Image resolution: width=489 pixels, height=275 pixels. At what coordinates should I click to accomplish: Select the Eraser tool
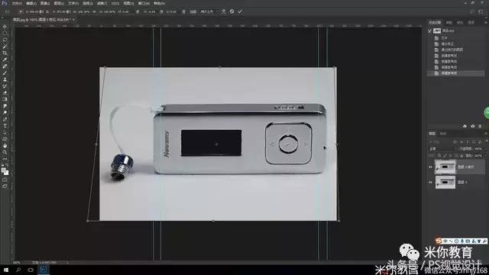point(5,92)
